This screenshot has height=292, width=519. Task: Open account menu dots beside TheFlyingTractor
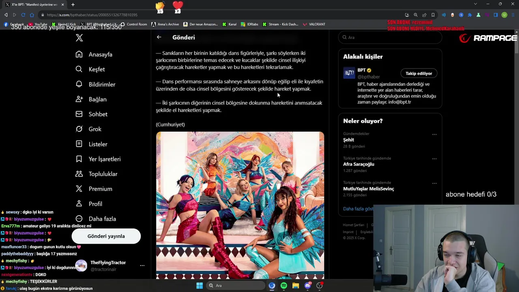coord(142,266)
